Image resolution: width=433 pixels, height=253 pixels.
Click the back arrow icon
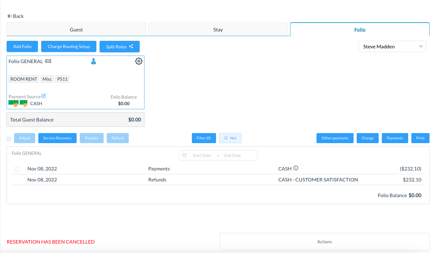point(9,16)
